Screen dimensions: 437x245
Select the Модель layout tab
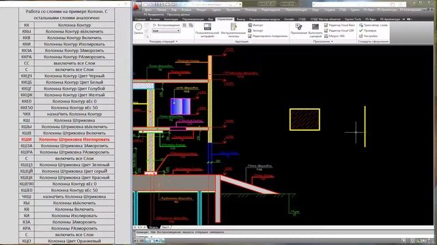pos(153,227)
